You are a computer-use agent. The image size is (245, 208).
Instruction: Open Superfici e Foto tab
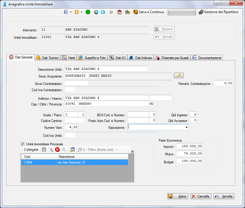92,58
